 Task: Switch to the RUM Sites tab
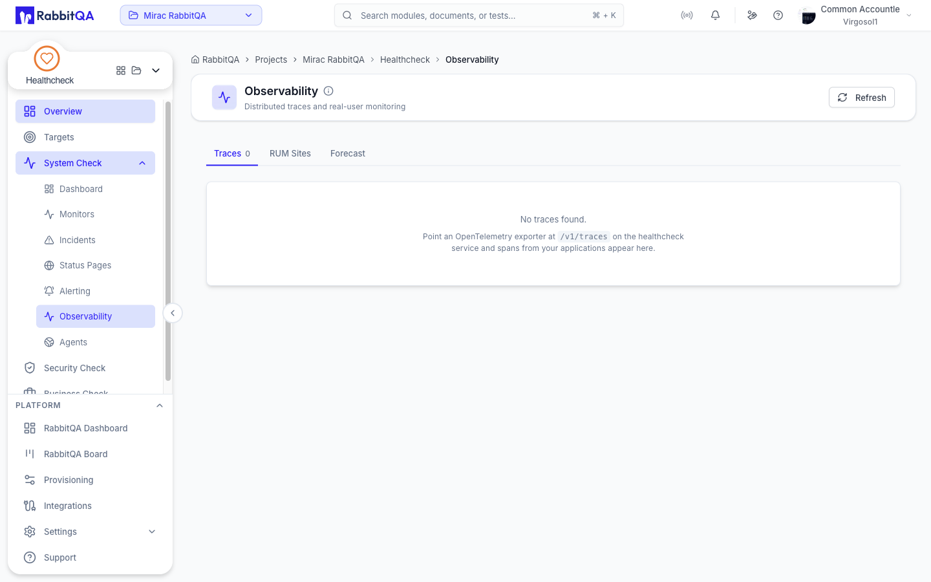[290, 153]
